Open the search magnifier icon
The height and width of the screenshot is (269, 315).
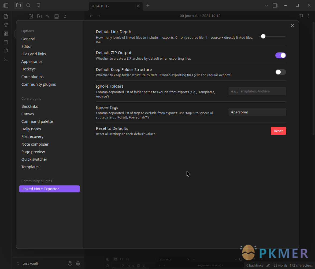tap(28, 5)
